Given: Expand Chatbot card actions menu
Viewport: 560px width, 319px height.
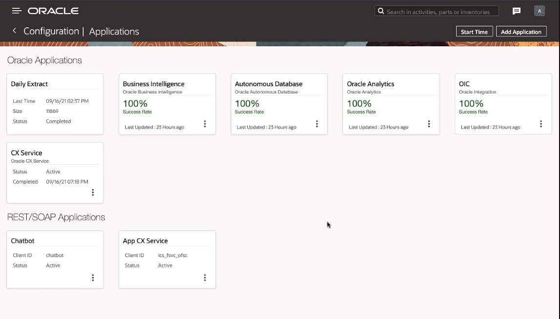Looking at the screenshot, I should click(93, 278).
